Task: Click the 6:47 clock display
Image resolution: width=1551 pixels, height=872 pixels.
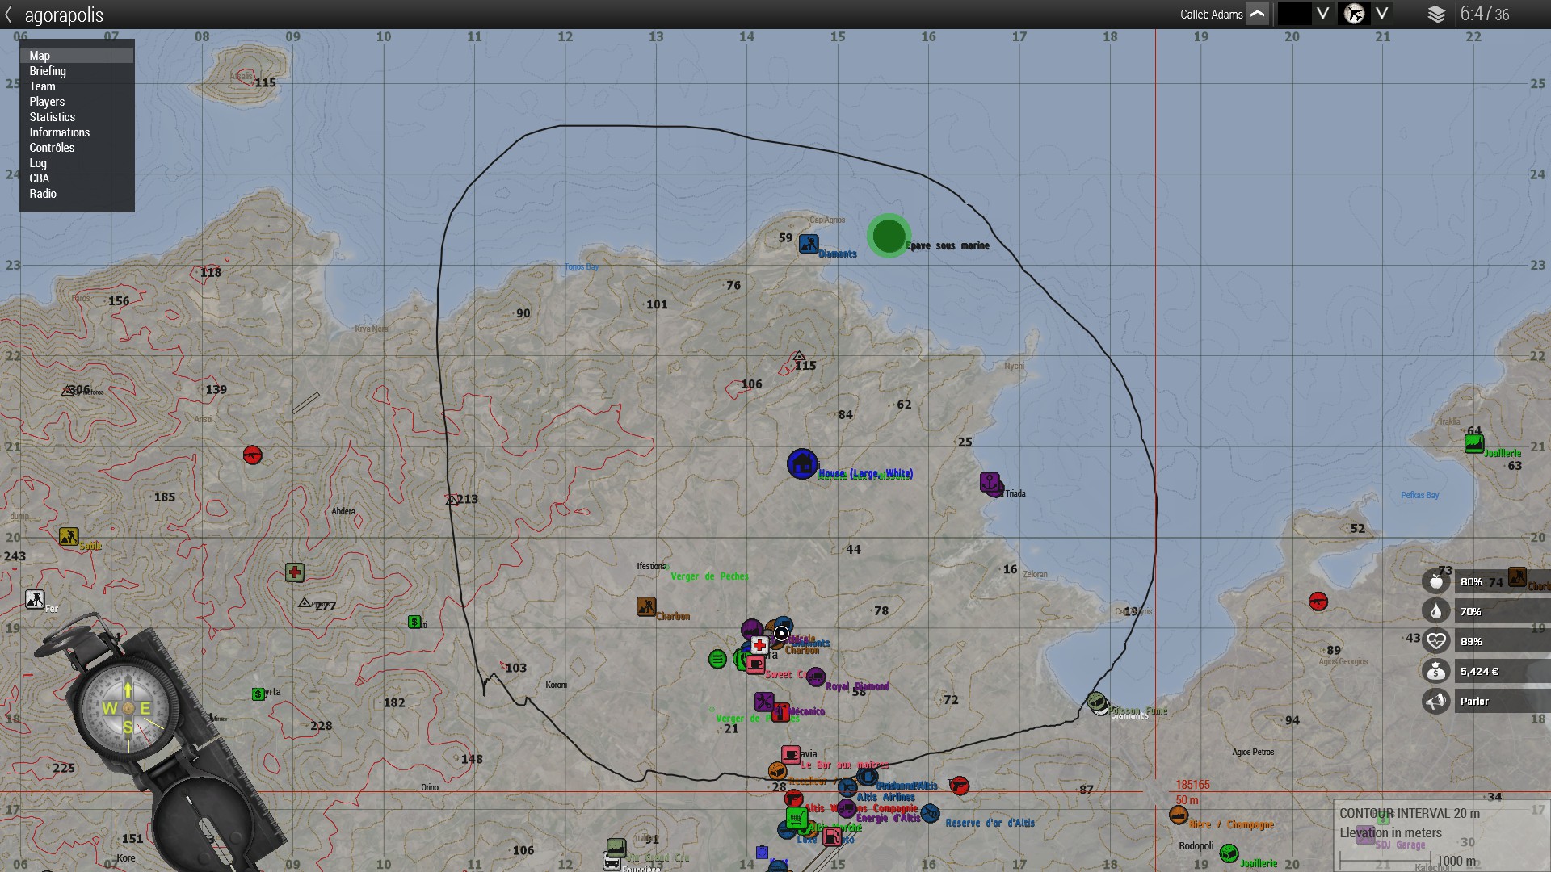Action: [x=1485, y=14]
